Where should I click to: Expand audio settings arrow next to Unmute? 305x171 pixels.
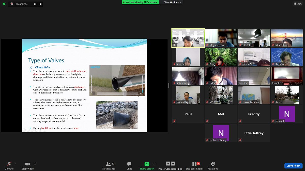click(x=15, y=164)
